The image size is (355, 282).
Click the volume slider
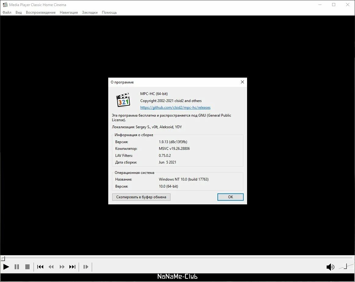[x=346, y=267]
